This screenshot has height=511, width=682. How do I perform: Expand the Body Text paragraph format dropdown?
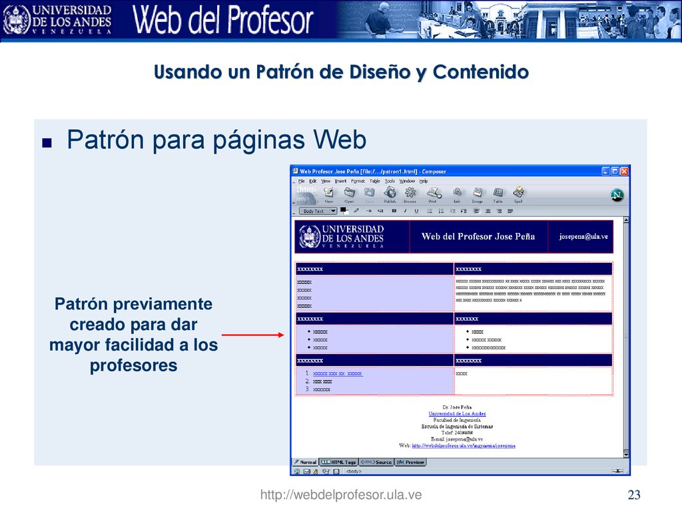pyautogui.click(x=333, y=211)
